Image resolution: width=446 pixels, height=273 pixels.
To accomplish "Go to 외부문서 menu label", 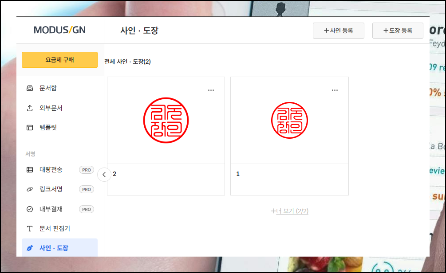I will point(51,108).
